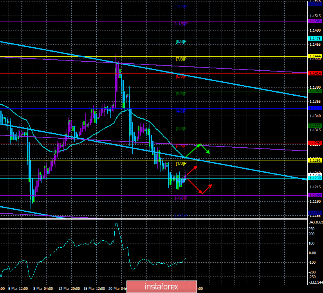323x293 pixels.
Task: Click the 5 Mar 12:00 time label
Action: 18,289
